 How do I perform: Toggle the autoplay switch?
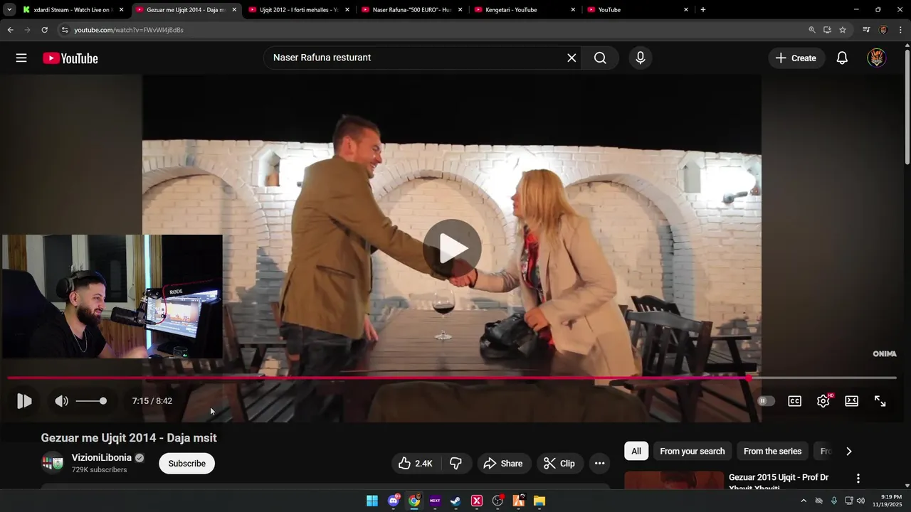[766, 401]
